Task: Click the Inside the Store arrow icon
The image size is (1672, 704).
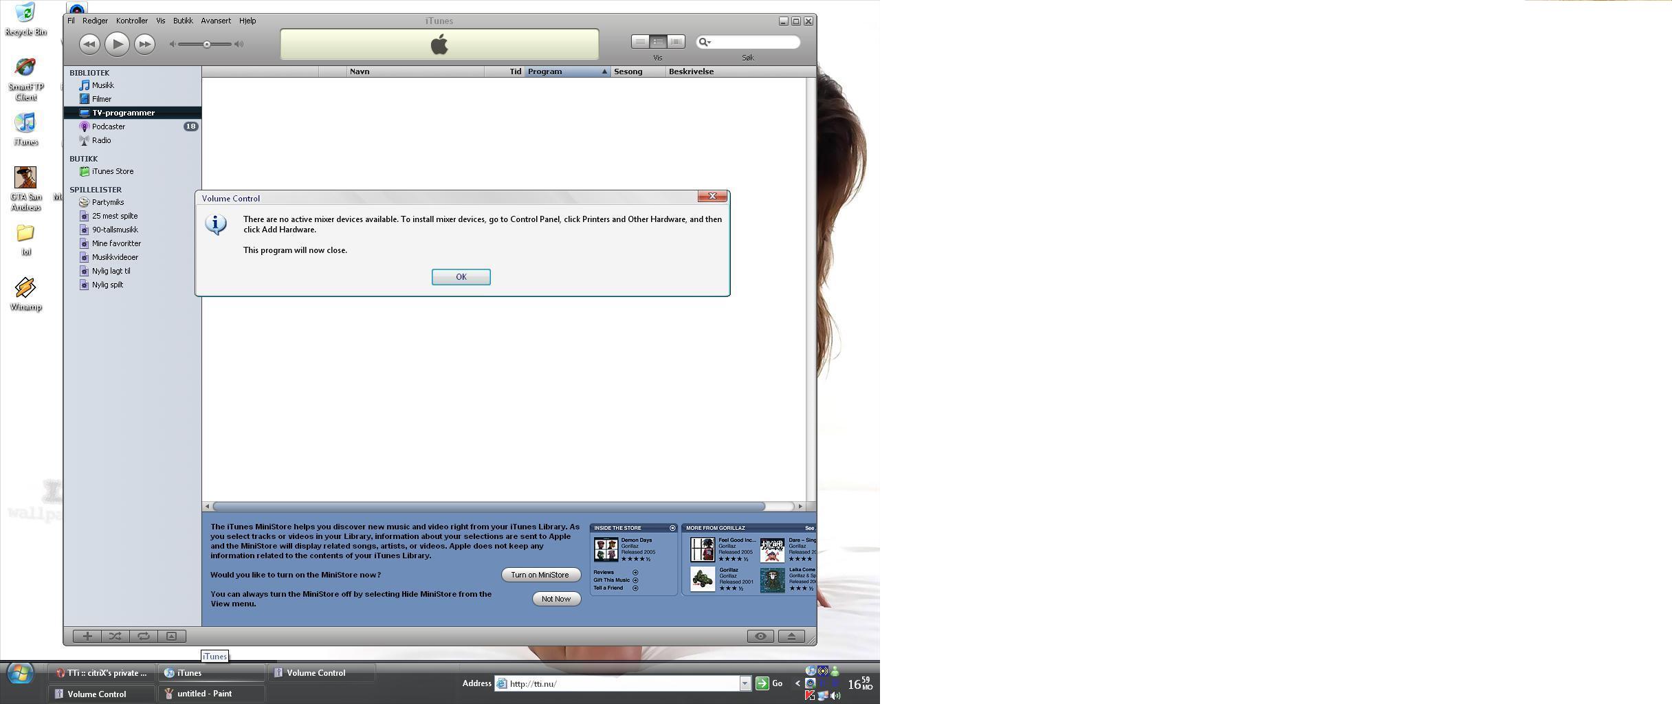Action: [672, 528]
